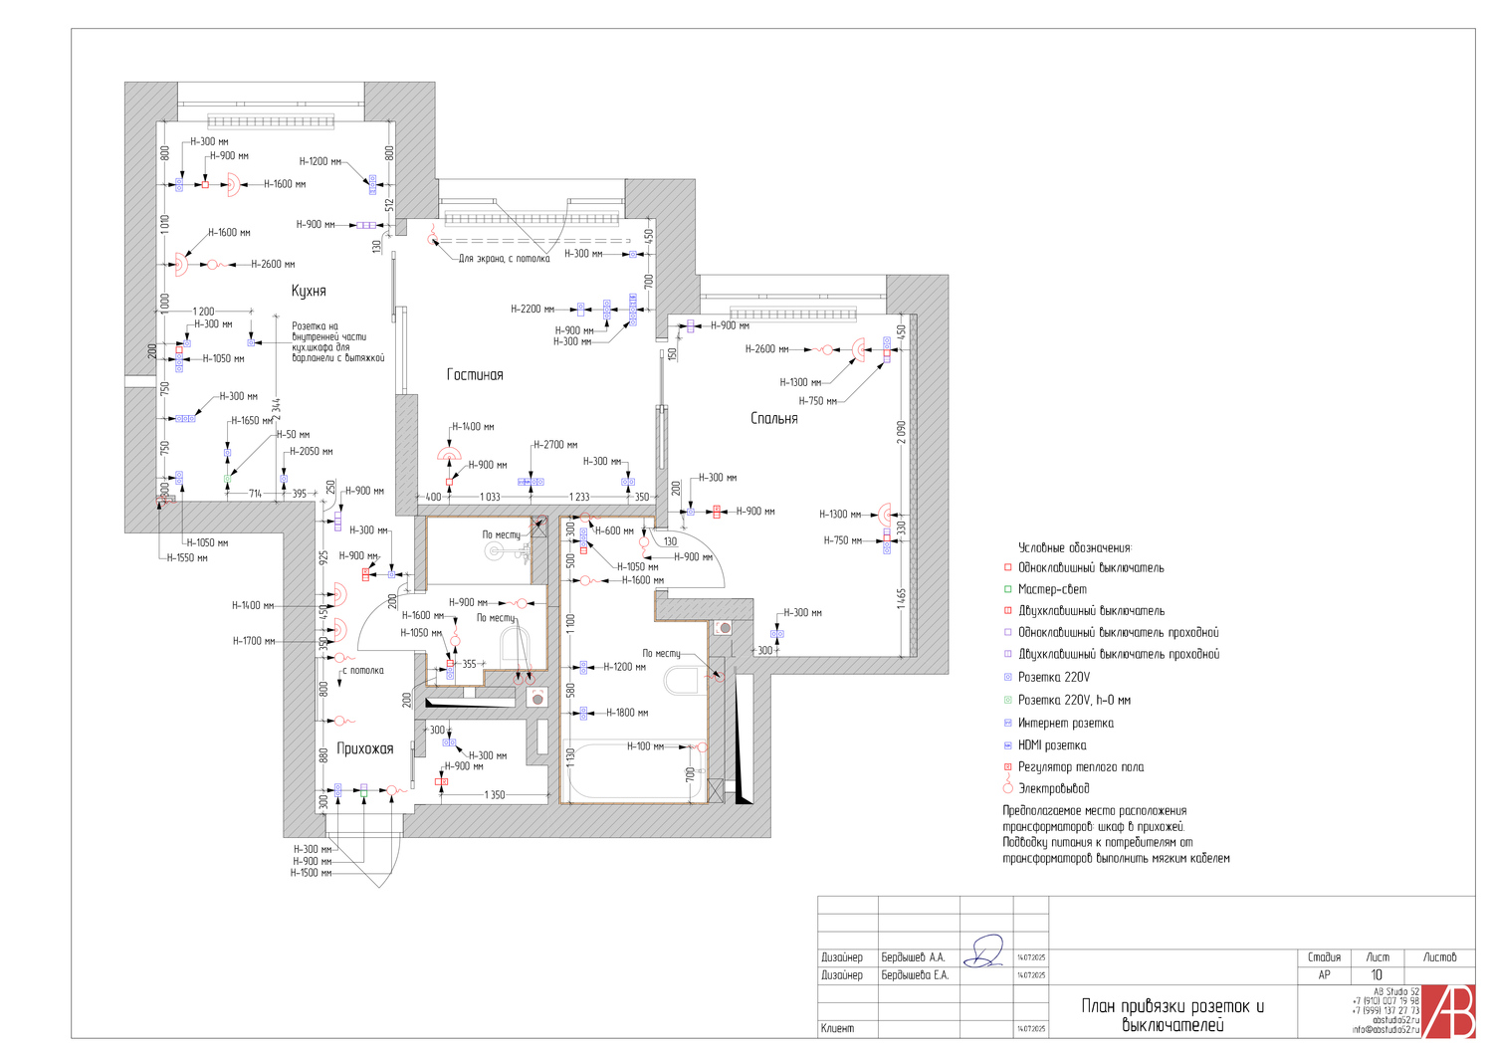This screenshot has width=1493, height=1056.
Task: Select the Кухня room label
Action: [309, 291]
